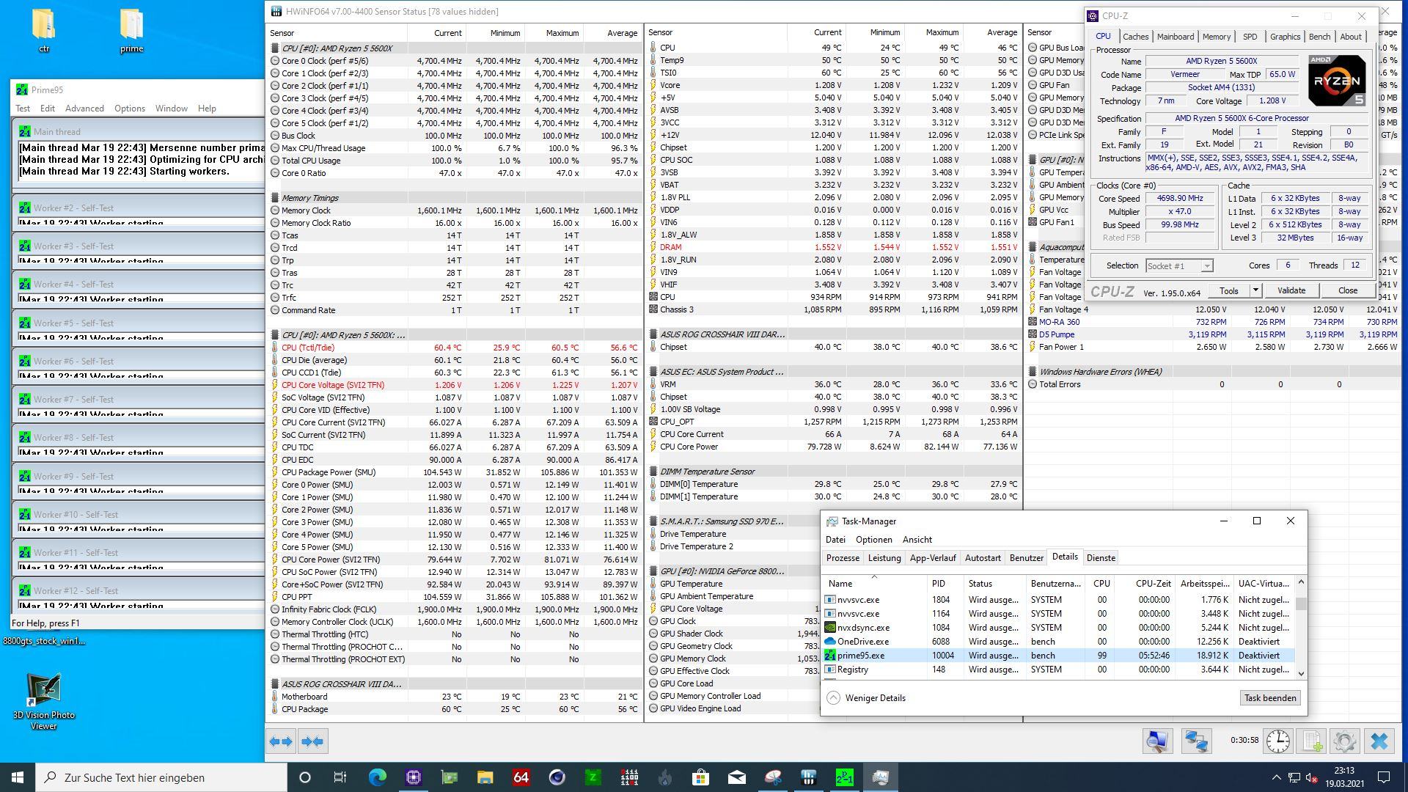Viewport: 1408px width, 792px height.
Task: Switch to HWiNFO bars icon on taskbar
Action: point(808,777)
